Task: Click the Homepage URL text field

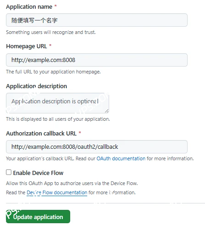Action: click(97, 60)
